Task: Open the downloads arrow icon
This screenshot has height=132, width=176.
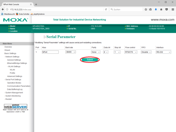Action: point(156,9)
